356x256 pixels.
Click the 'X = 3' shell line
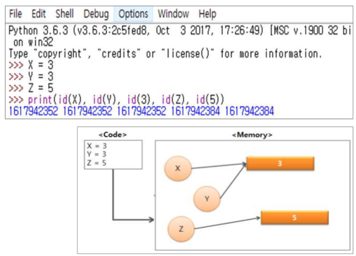(x=31, y=65)
